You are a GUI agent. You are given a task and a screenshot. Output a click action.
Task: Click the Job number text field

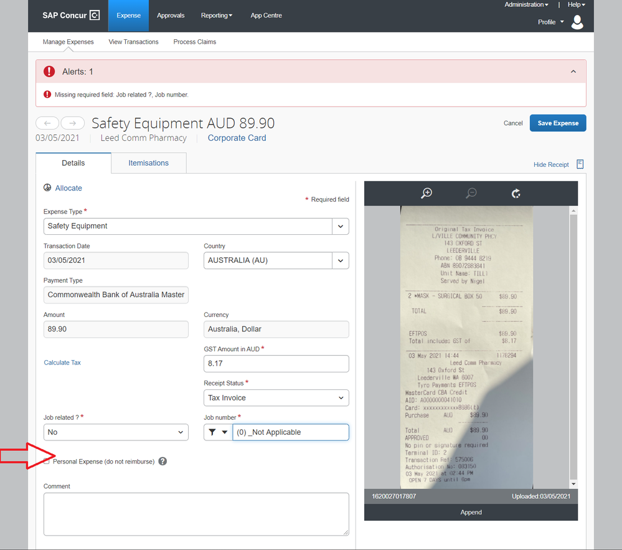[290, 432]
